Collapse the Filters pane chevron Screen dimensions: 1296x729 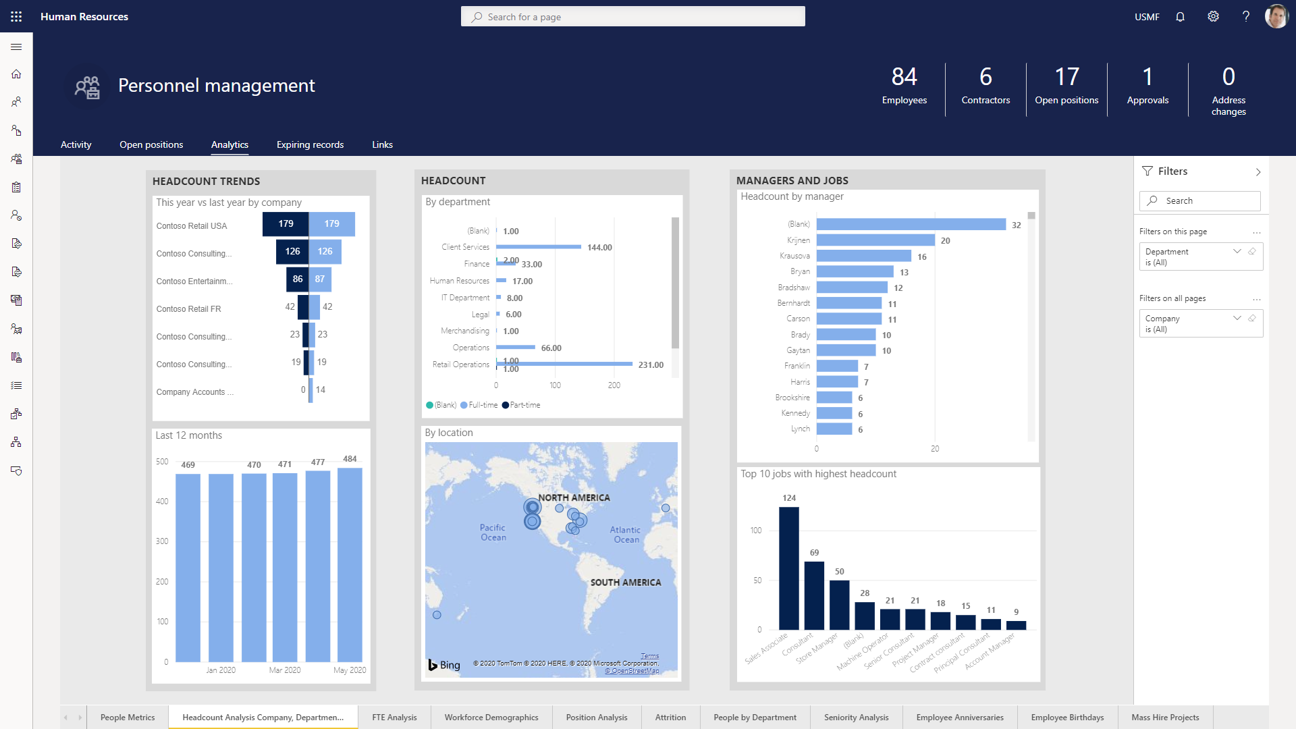(x=1258, y=172)
